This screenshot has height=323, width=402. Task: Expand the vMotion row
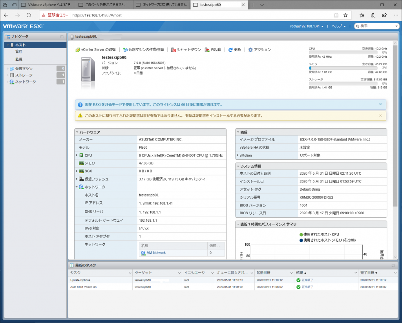tap(238, 155)
